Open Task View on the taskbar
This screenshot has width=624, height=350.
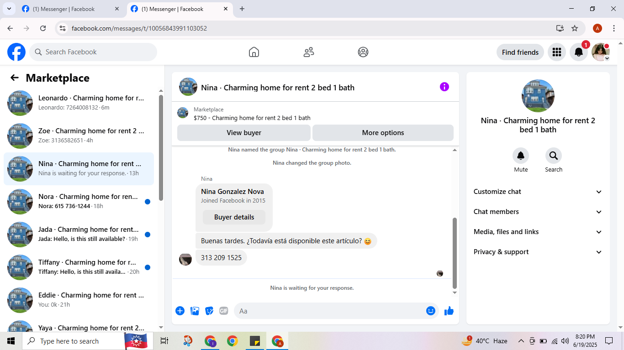[x=164, y=341]
